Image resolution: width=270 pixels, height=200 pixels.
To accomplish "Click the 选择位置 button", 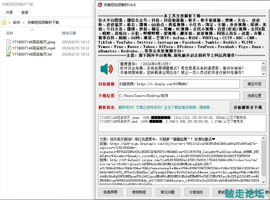I will coord(254,96).
